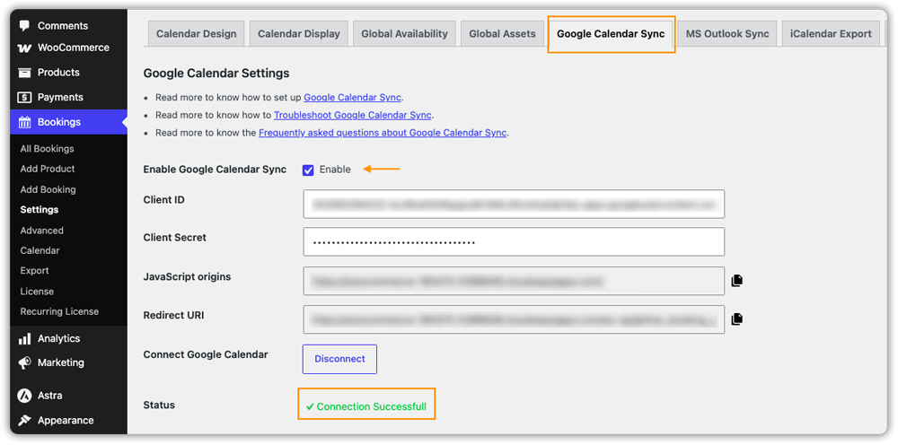Open the Global Assets tab
The height and width of the screenshot is (445, 898).
[x=502, y=34]
